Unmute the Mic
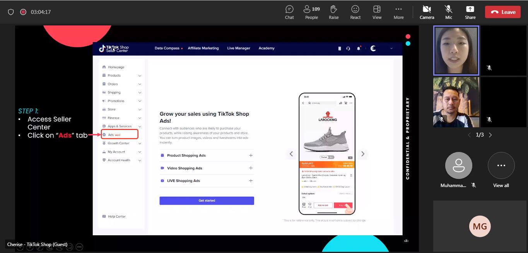Viewport: 528px width, 253px height. pyautogui.click(x=449, y=12)
